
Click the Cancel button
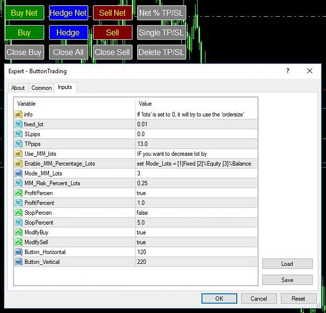(259, 298)
